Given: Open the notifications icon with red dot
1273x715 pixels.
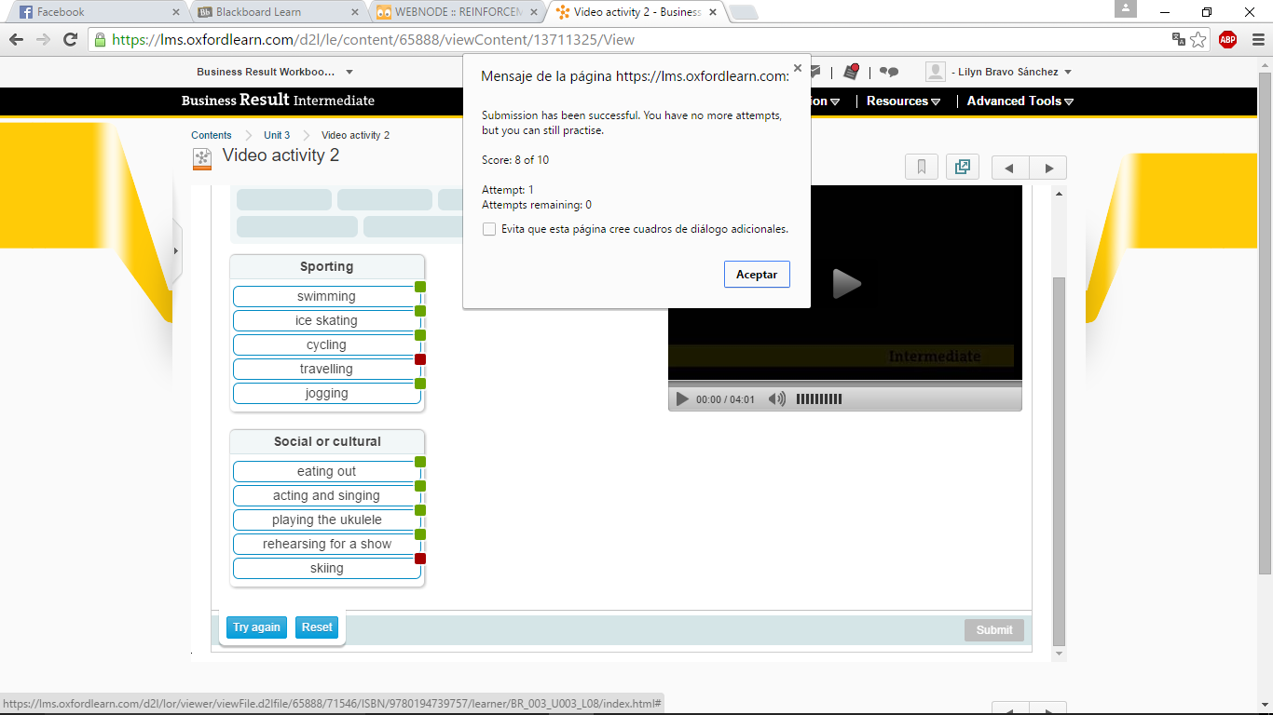Looking at the screenshot, I should [x=851, y=72].
